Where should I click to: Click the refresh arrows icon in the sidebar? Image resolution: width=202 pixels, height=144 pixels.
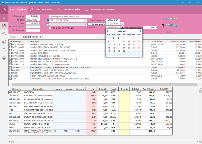[4, 34]
